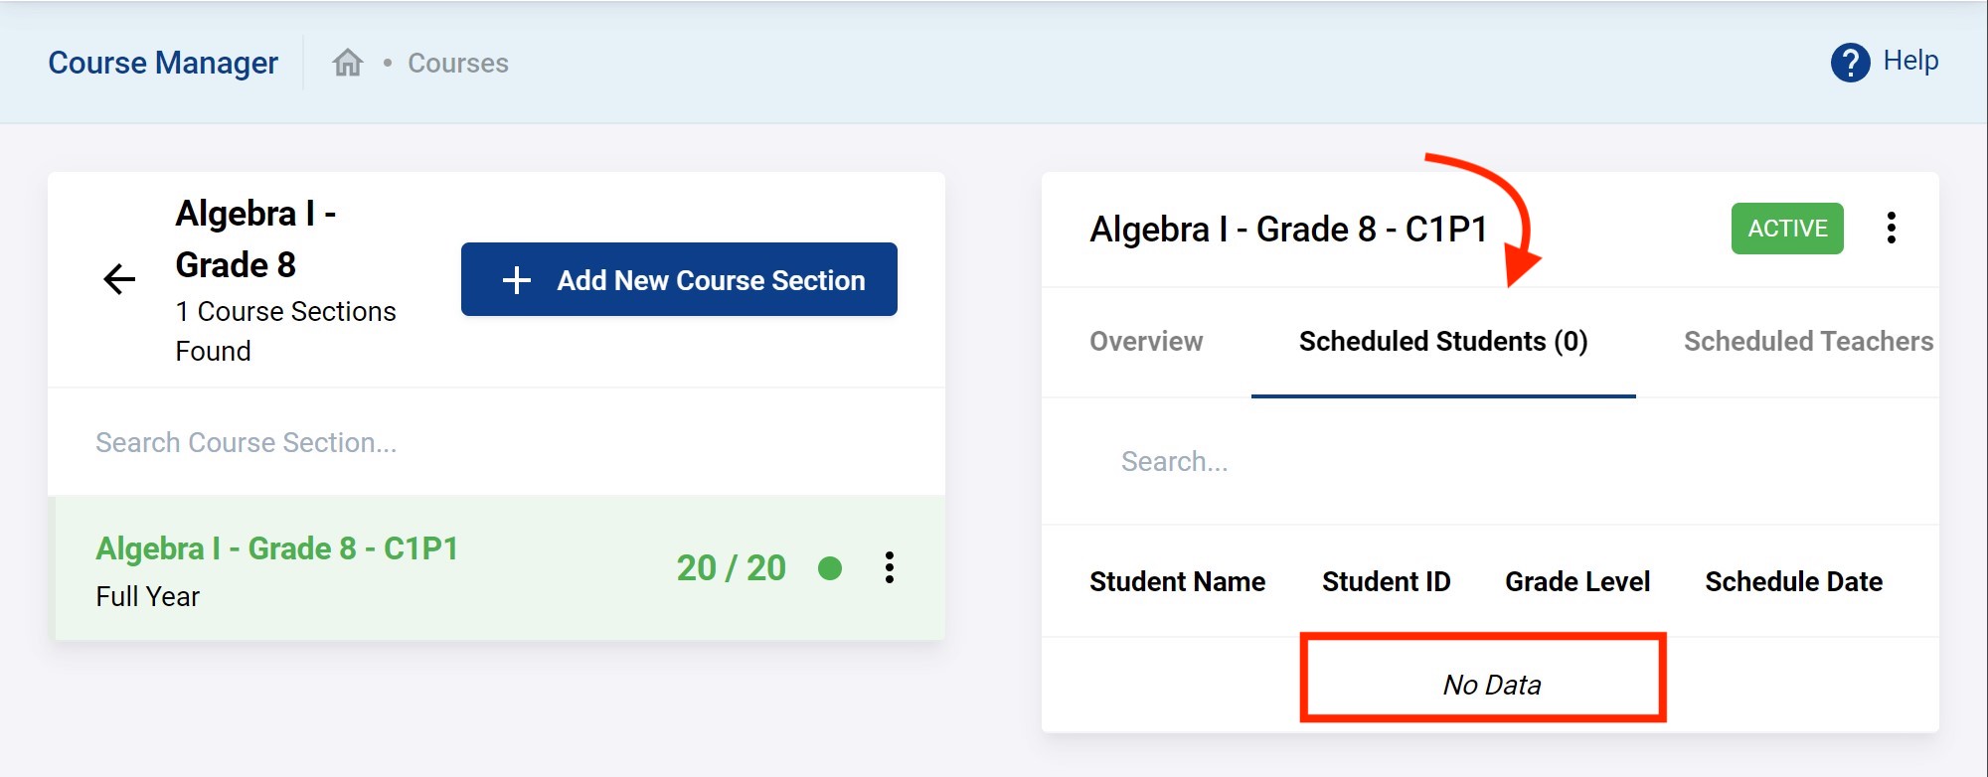Click the Help question mark icon
Image resolution: width=1988 pixels, height=777 pixels.
click(x=1850, y=63)
